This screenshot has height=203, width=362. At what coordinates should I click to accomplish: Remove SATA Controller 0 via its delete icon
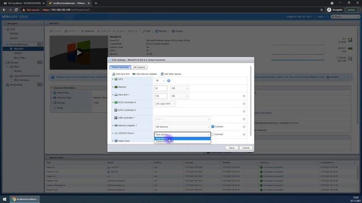click(244, 112)
